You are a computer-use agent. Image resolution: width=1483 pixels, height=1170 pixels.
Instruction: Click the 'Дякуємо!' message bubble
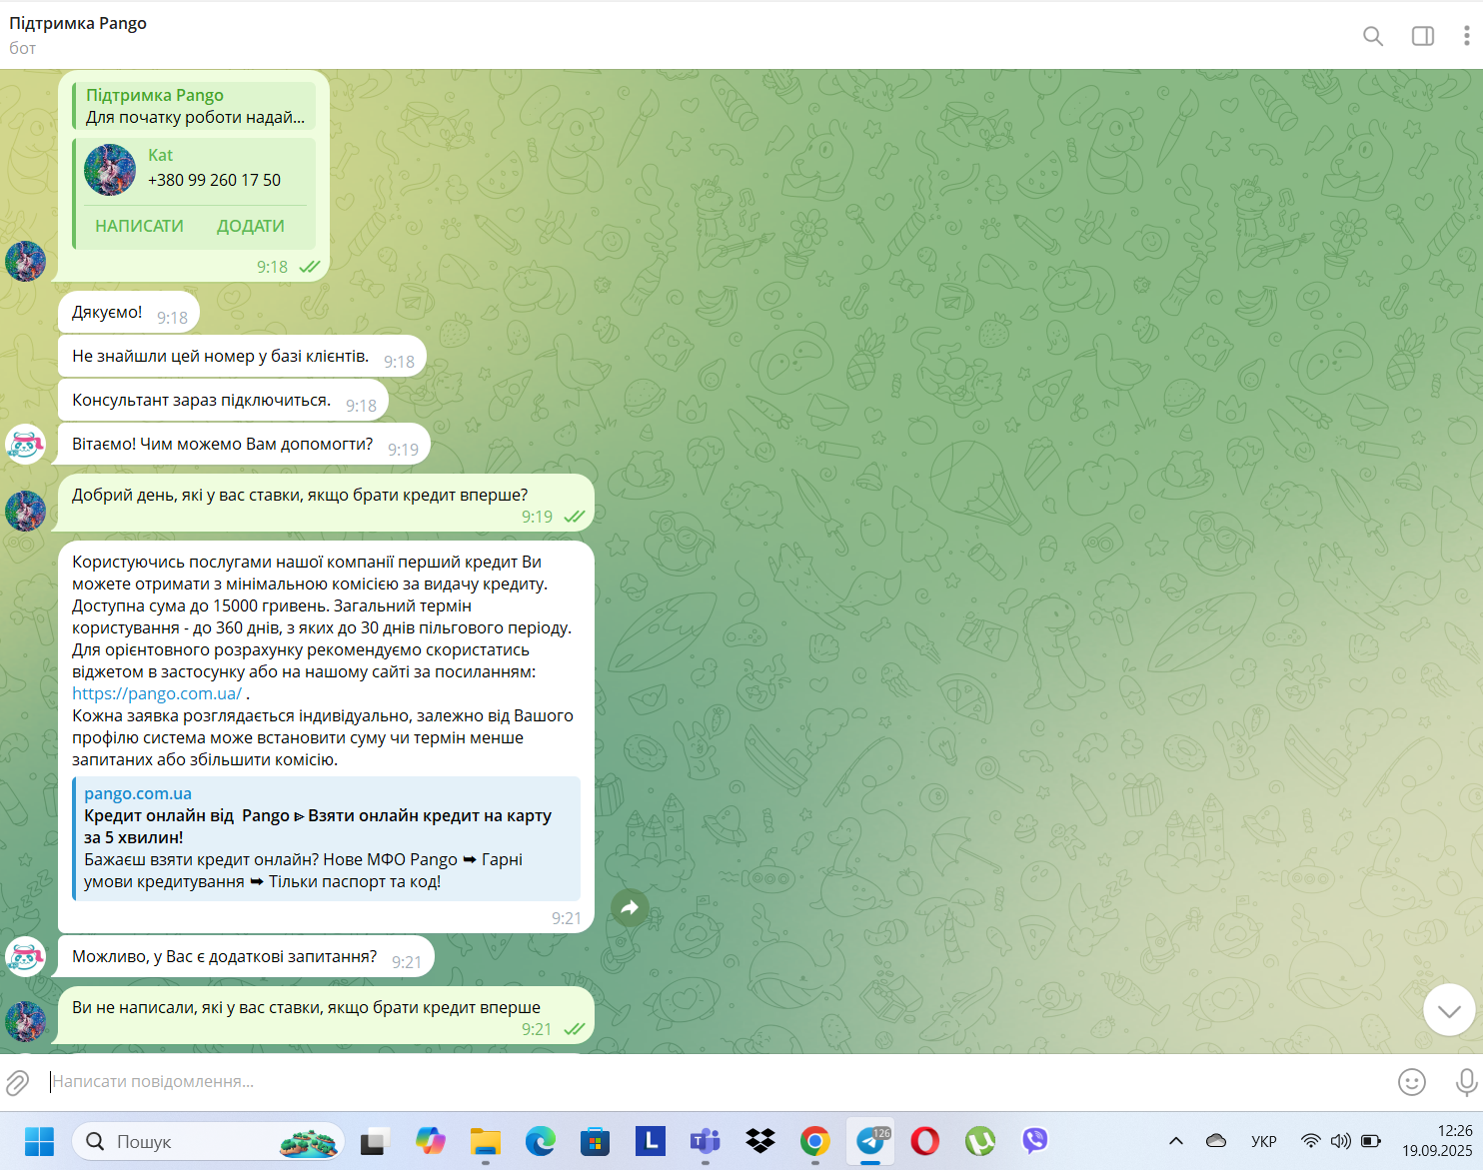[x=129, y=313]
